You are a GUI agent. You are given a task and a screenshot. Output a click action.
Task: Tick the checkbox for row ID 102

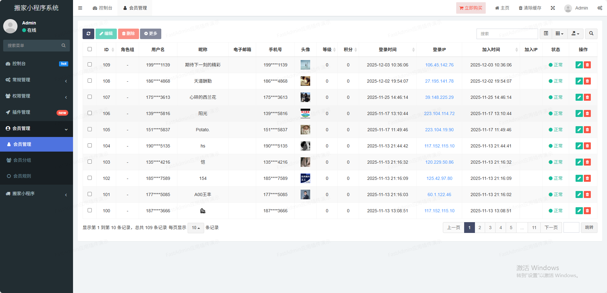click(90, 178)
